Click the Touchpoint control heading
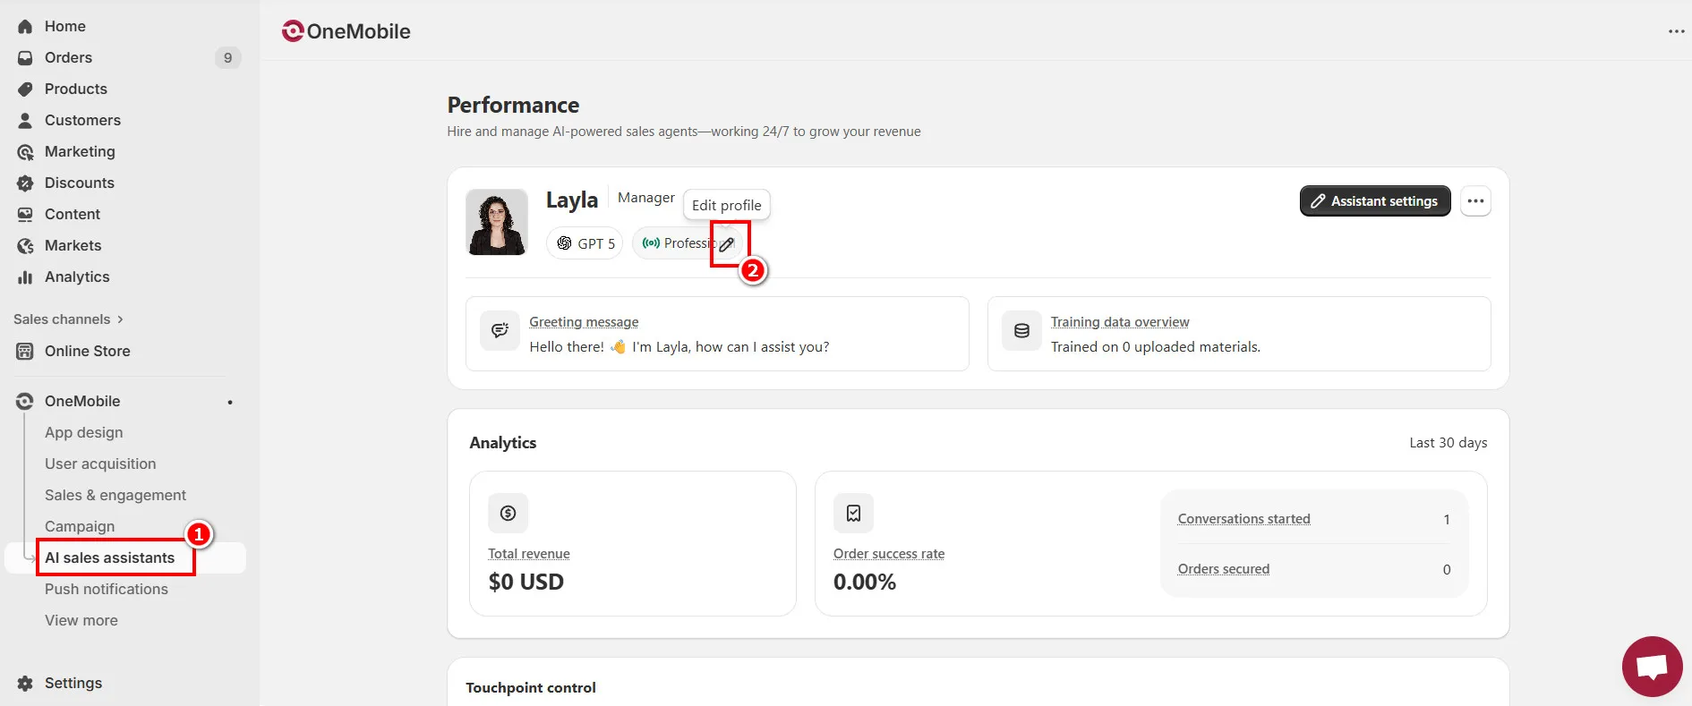This screenshot has height=706, width=1692. pyautogui.click(x=531, y=687)
